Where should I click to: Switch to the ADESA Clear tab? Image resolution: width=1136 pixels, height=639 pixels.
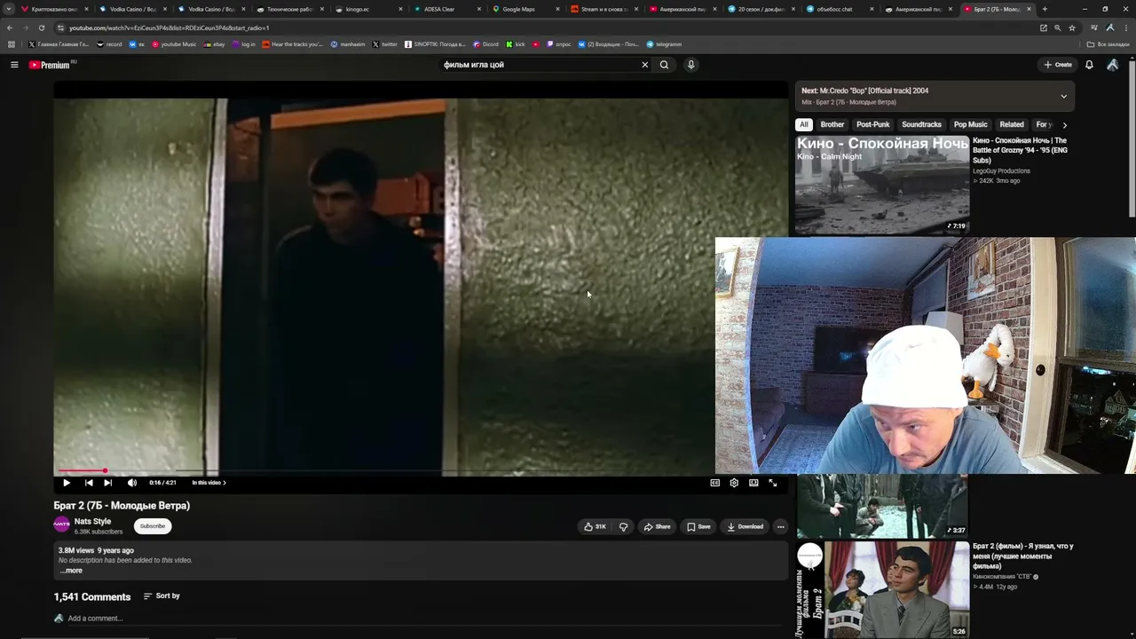point(446,9)
